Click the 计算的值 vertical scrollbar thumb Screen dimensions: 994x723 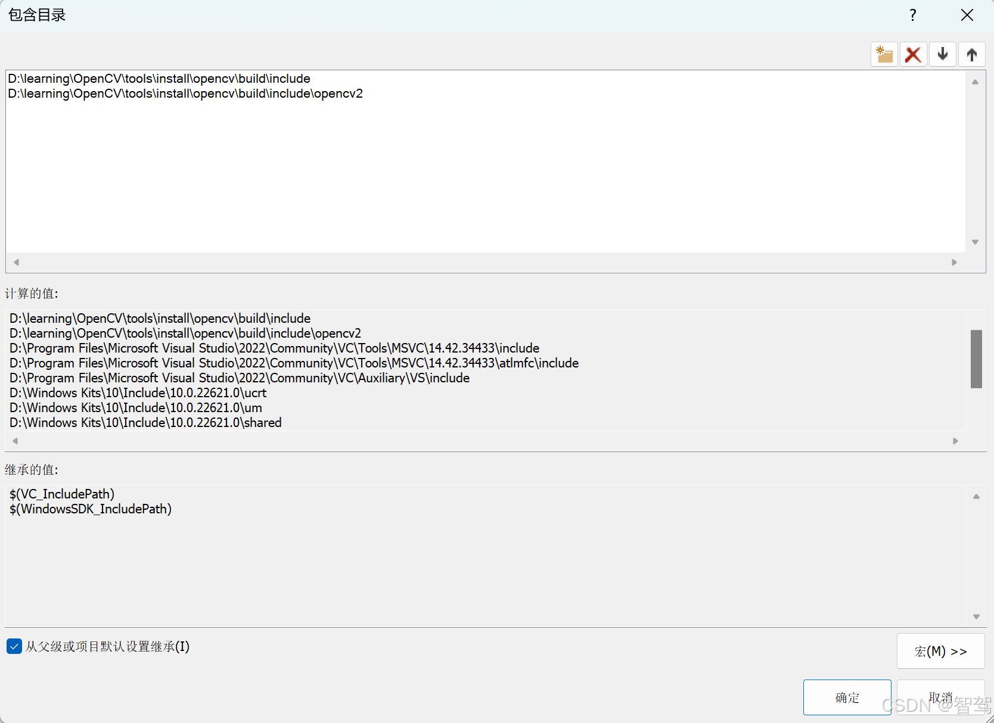976,359
